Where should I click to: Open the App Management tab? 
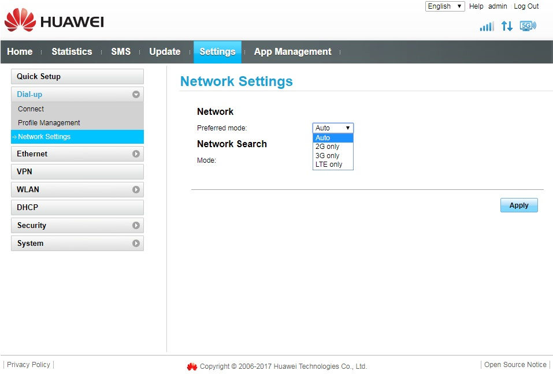pyautogui.click(x=292, y=51)
